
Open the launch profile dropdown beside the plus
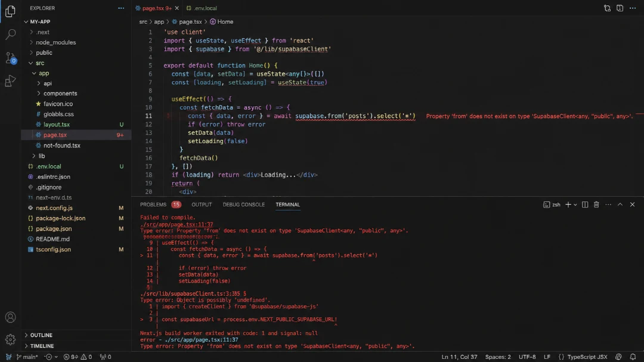tap(575, 205)
